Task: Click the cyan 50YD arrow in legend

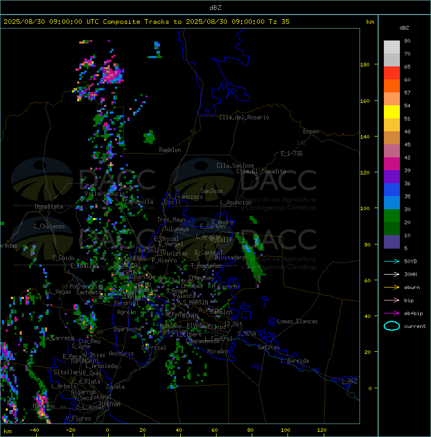Action: pyautogui.click(x=392, y=261)
